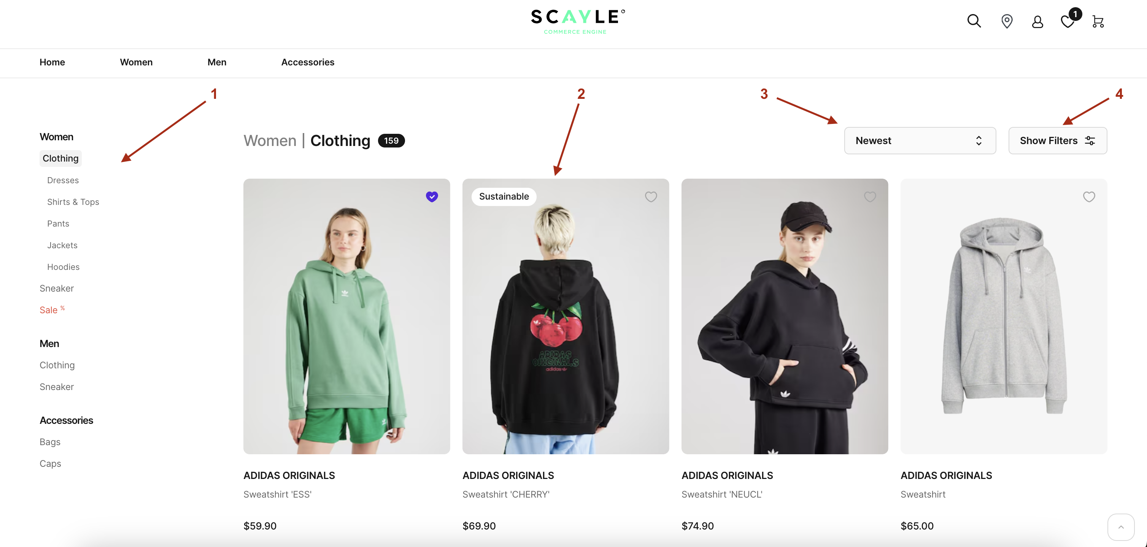This screenshot has height=547, width=1147.
Task: Open the Newest sort dropdown
Action: [x=920, y=141]
